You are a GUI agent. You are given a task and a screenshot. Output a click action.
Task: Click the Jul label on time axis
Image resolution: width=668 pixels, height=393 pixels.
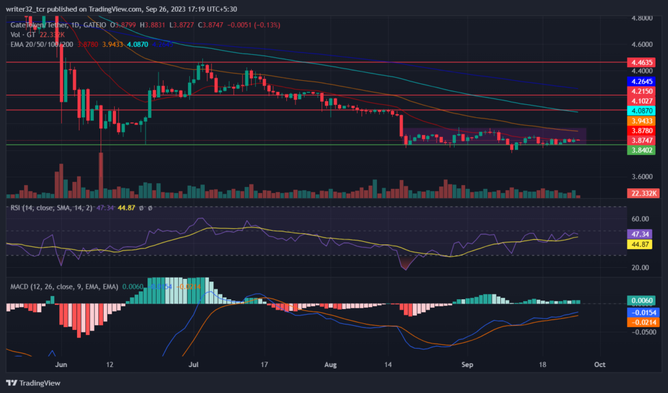[x=194, y=365]
